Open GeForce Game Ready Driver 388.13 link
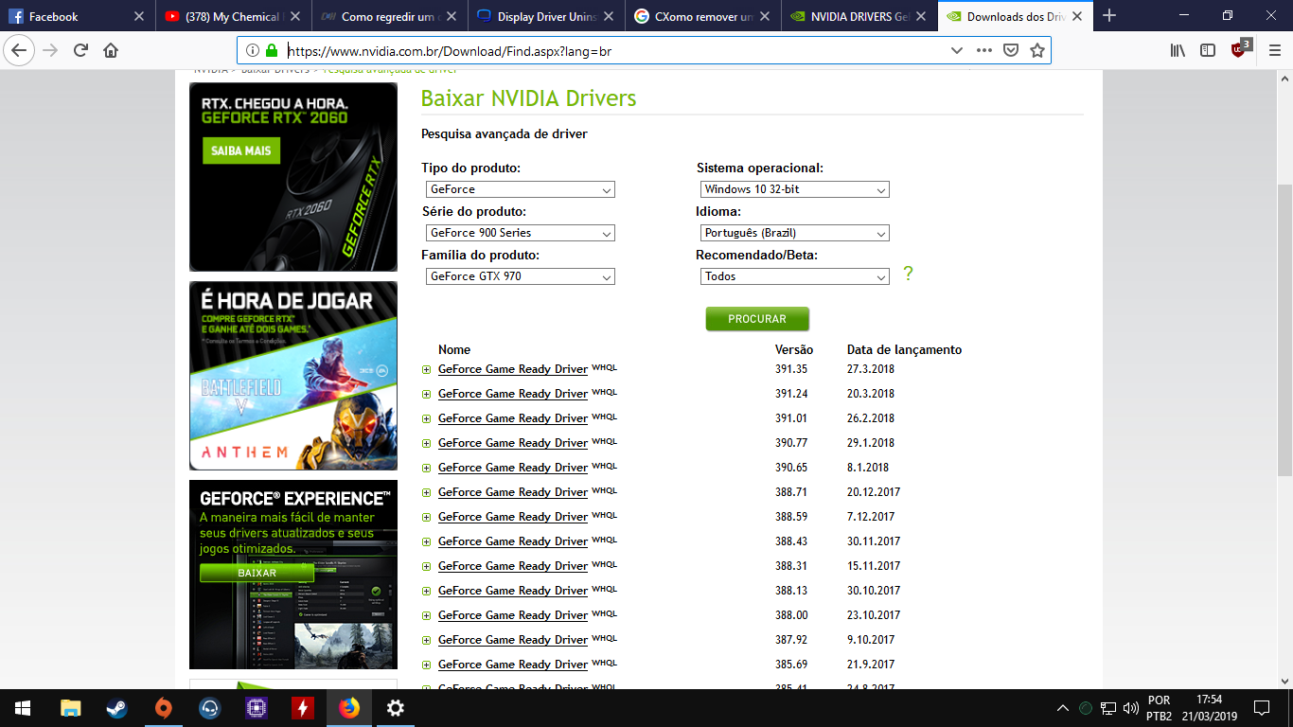 (513, 591)
